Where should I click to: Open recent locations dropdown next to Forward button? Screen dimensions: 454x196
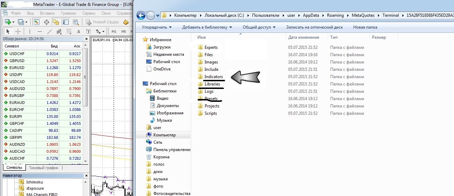pyautogui.click(x=158, y=15)
